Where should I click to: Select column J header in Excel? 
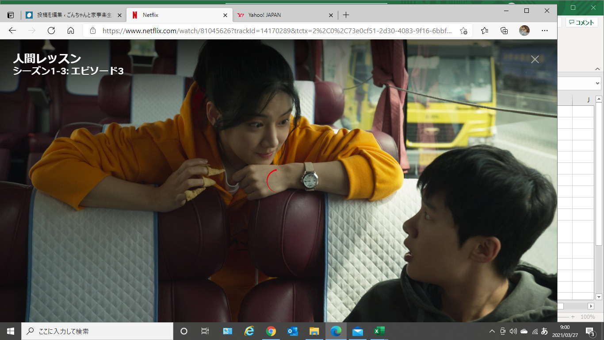coord(588,100)
